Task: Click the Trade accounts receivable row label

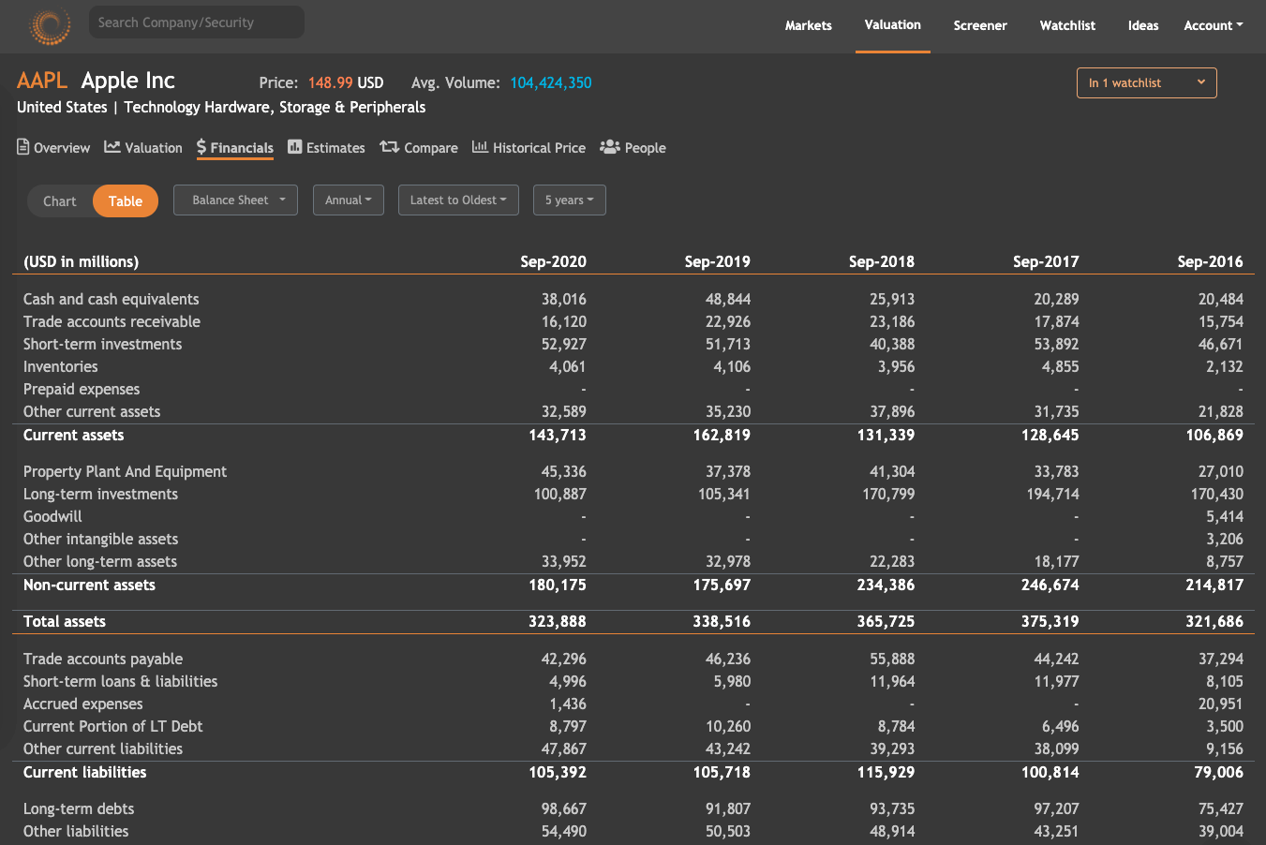Action: [112, 321]
